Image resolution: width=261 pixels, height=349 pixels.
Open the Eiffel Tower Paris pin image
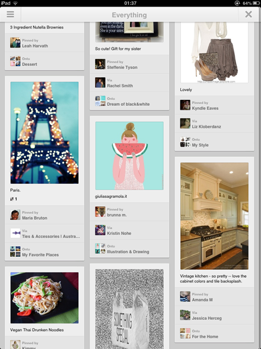point(44,133)
